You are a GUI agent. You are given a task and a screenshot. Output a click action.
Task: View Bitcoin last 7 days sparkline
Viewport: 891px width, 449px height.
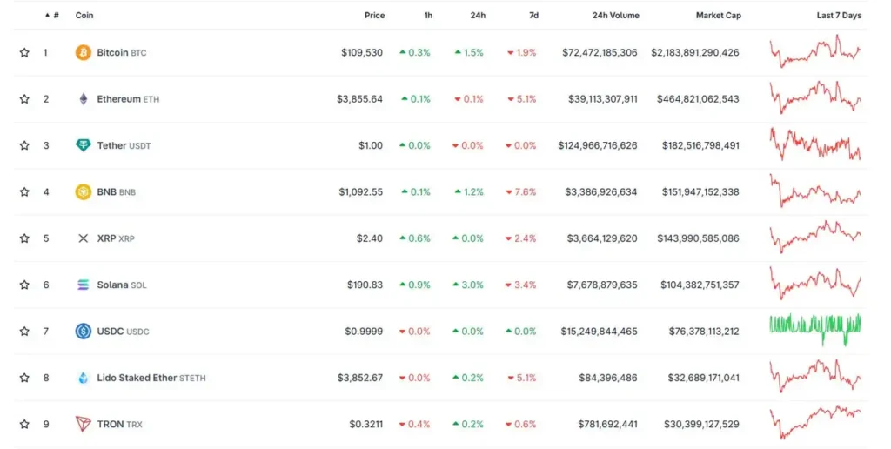pyautogui.click(x=815, y=51)
